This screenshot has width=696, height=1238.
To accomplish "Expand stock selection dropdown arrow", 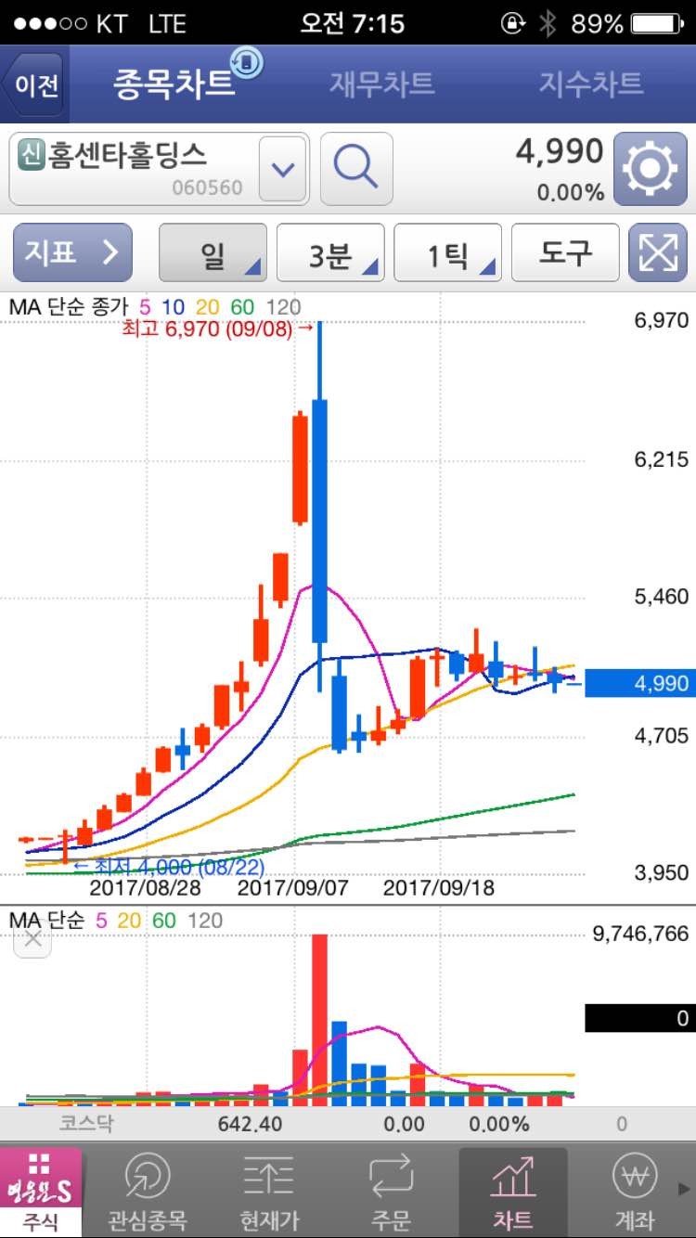I will click(x=283, y=169).
